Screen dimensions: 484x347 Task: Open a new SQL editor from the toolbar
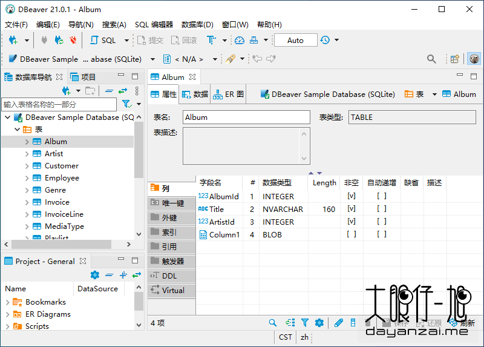(x=103, y=40)
